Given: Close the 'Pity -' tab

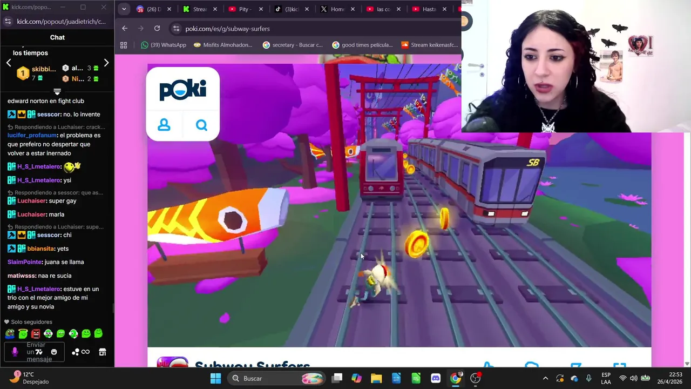Looking at the screenshot, I should (x=261, y=9).
